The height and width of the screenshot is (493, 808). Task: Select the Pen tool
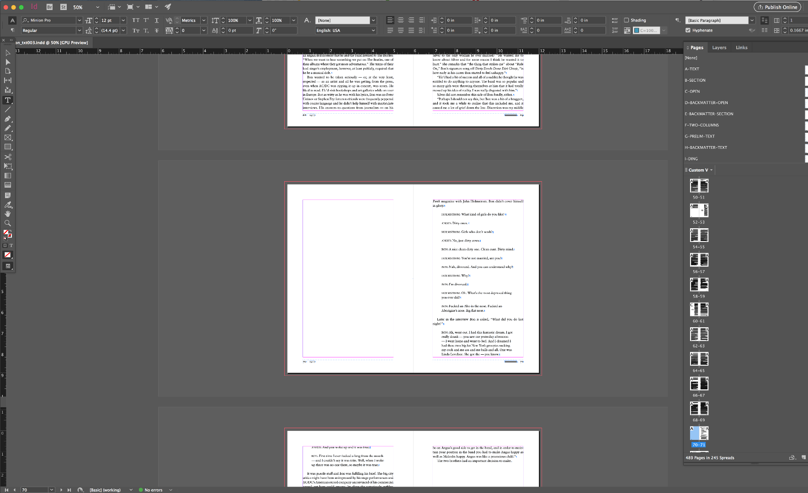pyautogui.click(x=8, y=119)
